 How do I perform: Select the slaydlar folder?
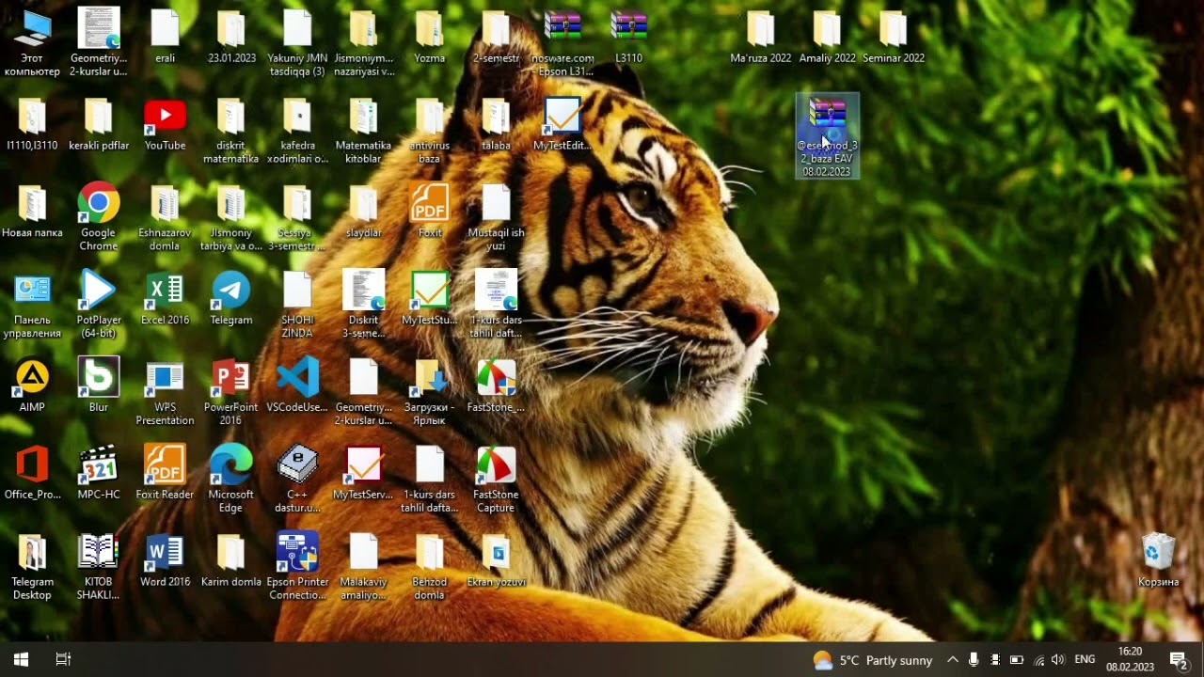pos(363,212)
